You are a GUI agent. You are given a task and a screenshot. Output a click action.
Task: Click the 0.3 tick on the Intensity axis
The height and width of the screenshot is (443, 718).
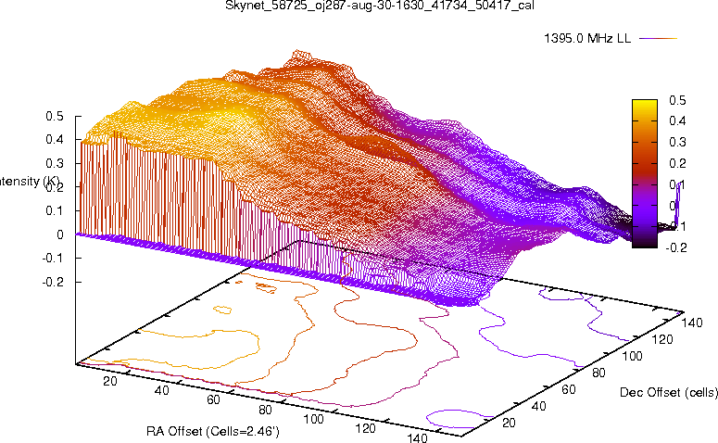coord(55,163)
